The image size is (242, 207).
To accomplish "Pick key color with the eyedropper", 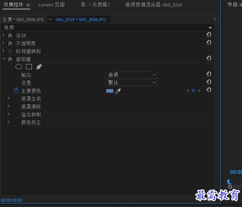I will click(x=118, y=91).
